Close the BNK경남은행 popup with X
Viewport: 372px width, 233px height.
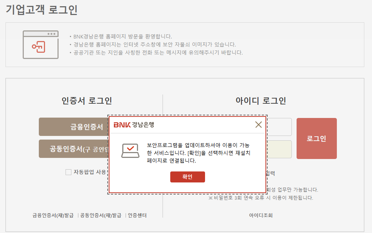[x=258, y=125]
